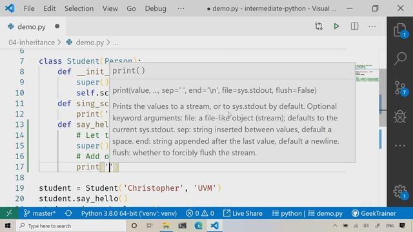Click line 20 student.say_hello() code
The width and height of the screenshot is (413, 232).
pos(83,198)
